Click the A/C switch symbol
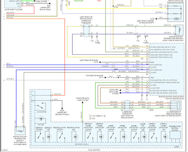 click(x=40, y=107)
